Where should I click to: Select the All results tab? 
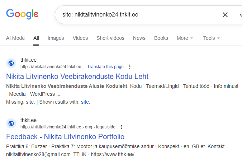click(x=36, y=38)
